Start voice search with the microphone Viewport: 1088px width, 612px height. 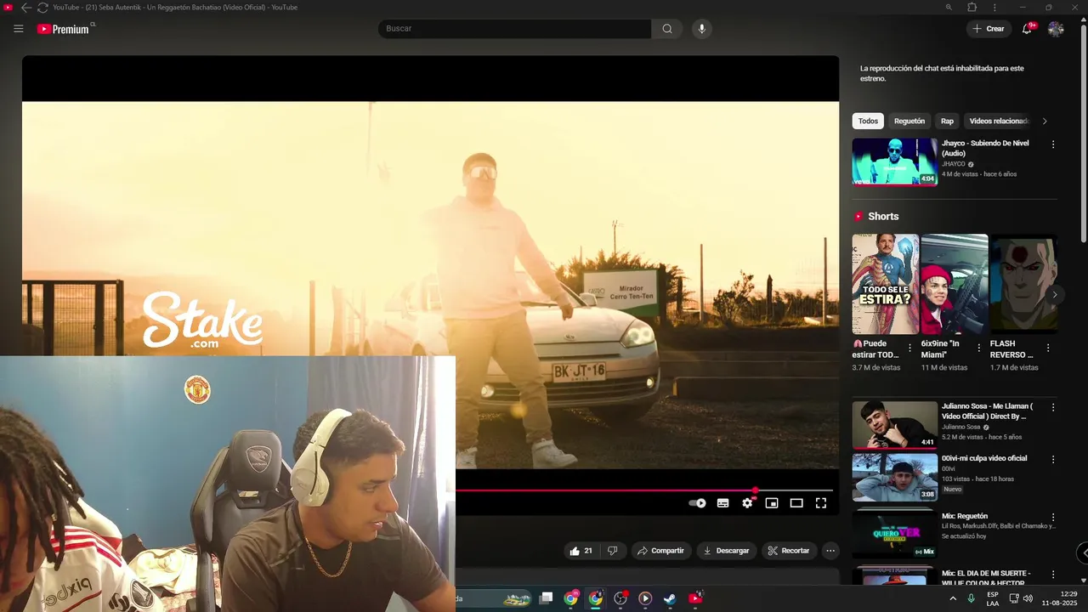[701, 29]
